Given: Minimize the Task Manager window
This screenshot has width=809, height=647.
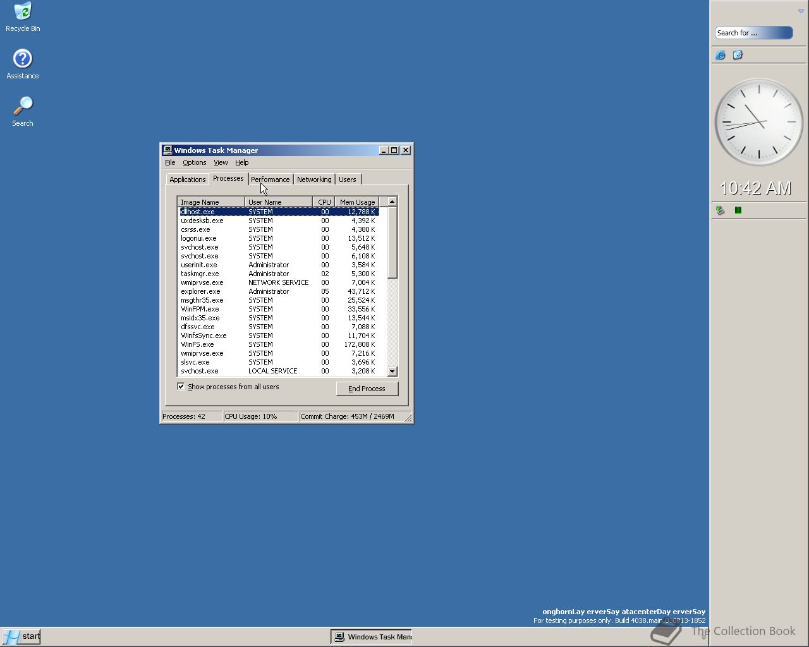Looking at the screenshot, I should tap(383, 150).
